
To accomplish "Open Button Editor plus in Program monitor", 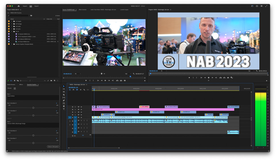I will [x=267, y=81].
